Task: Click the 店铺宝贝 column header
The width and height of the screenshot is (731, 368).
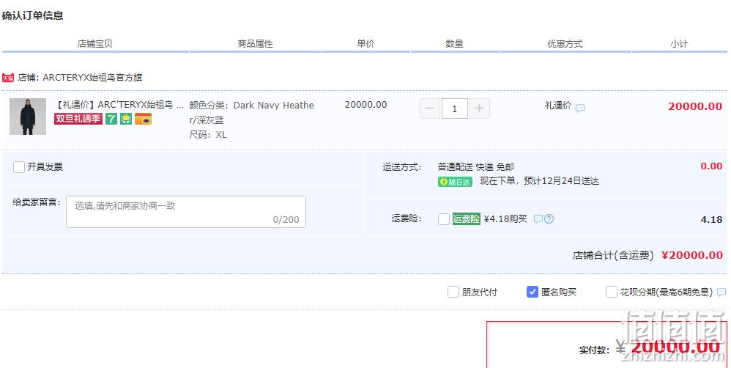Action: click(x=95, y=44)
